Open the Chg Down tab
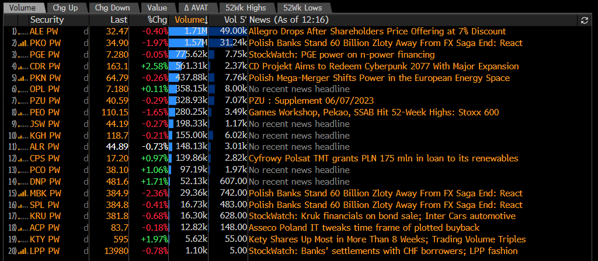This screenshot has width=598, height=261. [x=113, y=8]
